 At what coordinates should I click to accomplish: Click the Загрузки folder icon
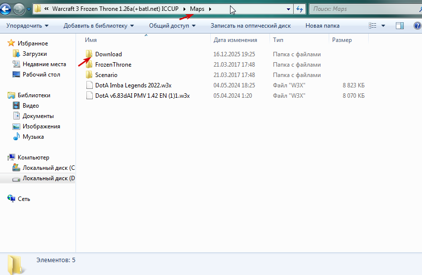(x=16, y=54)
